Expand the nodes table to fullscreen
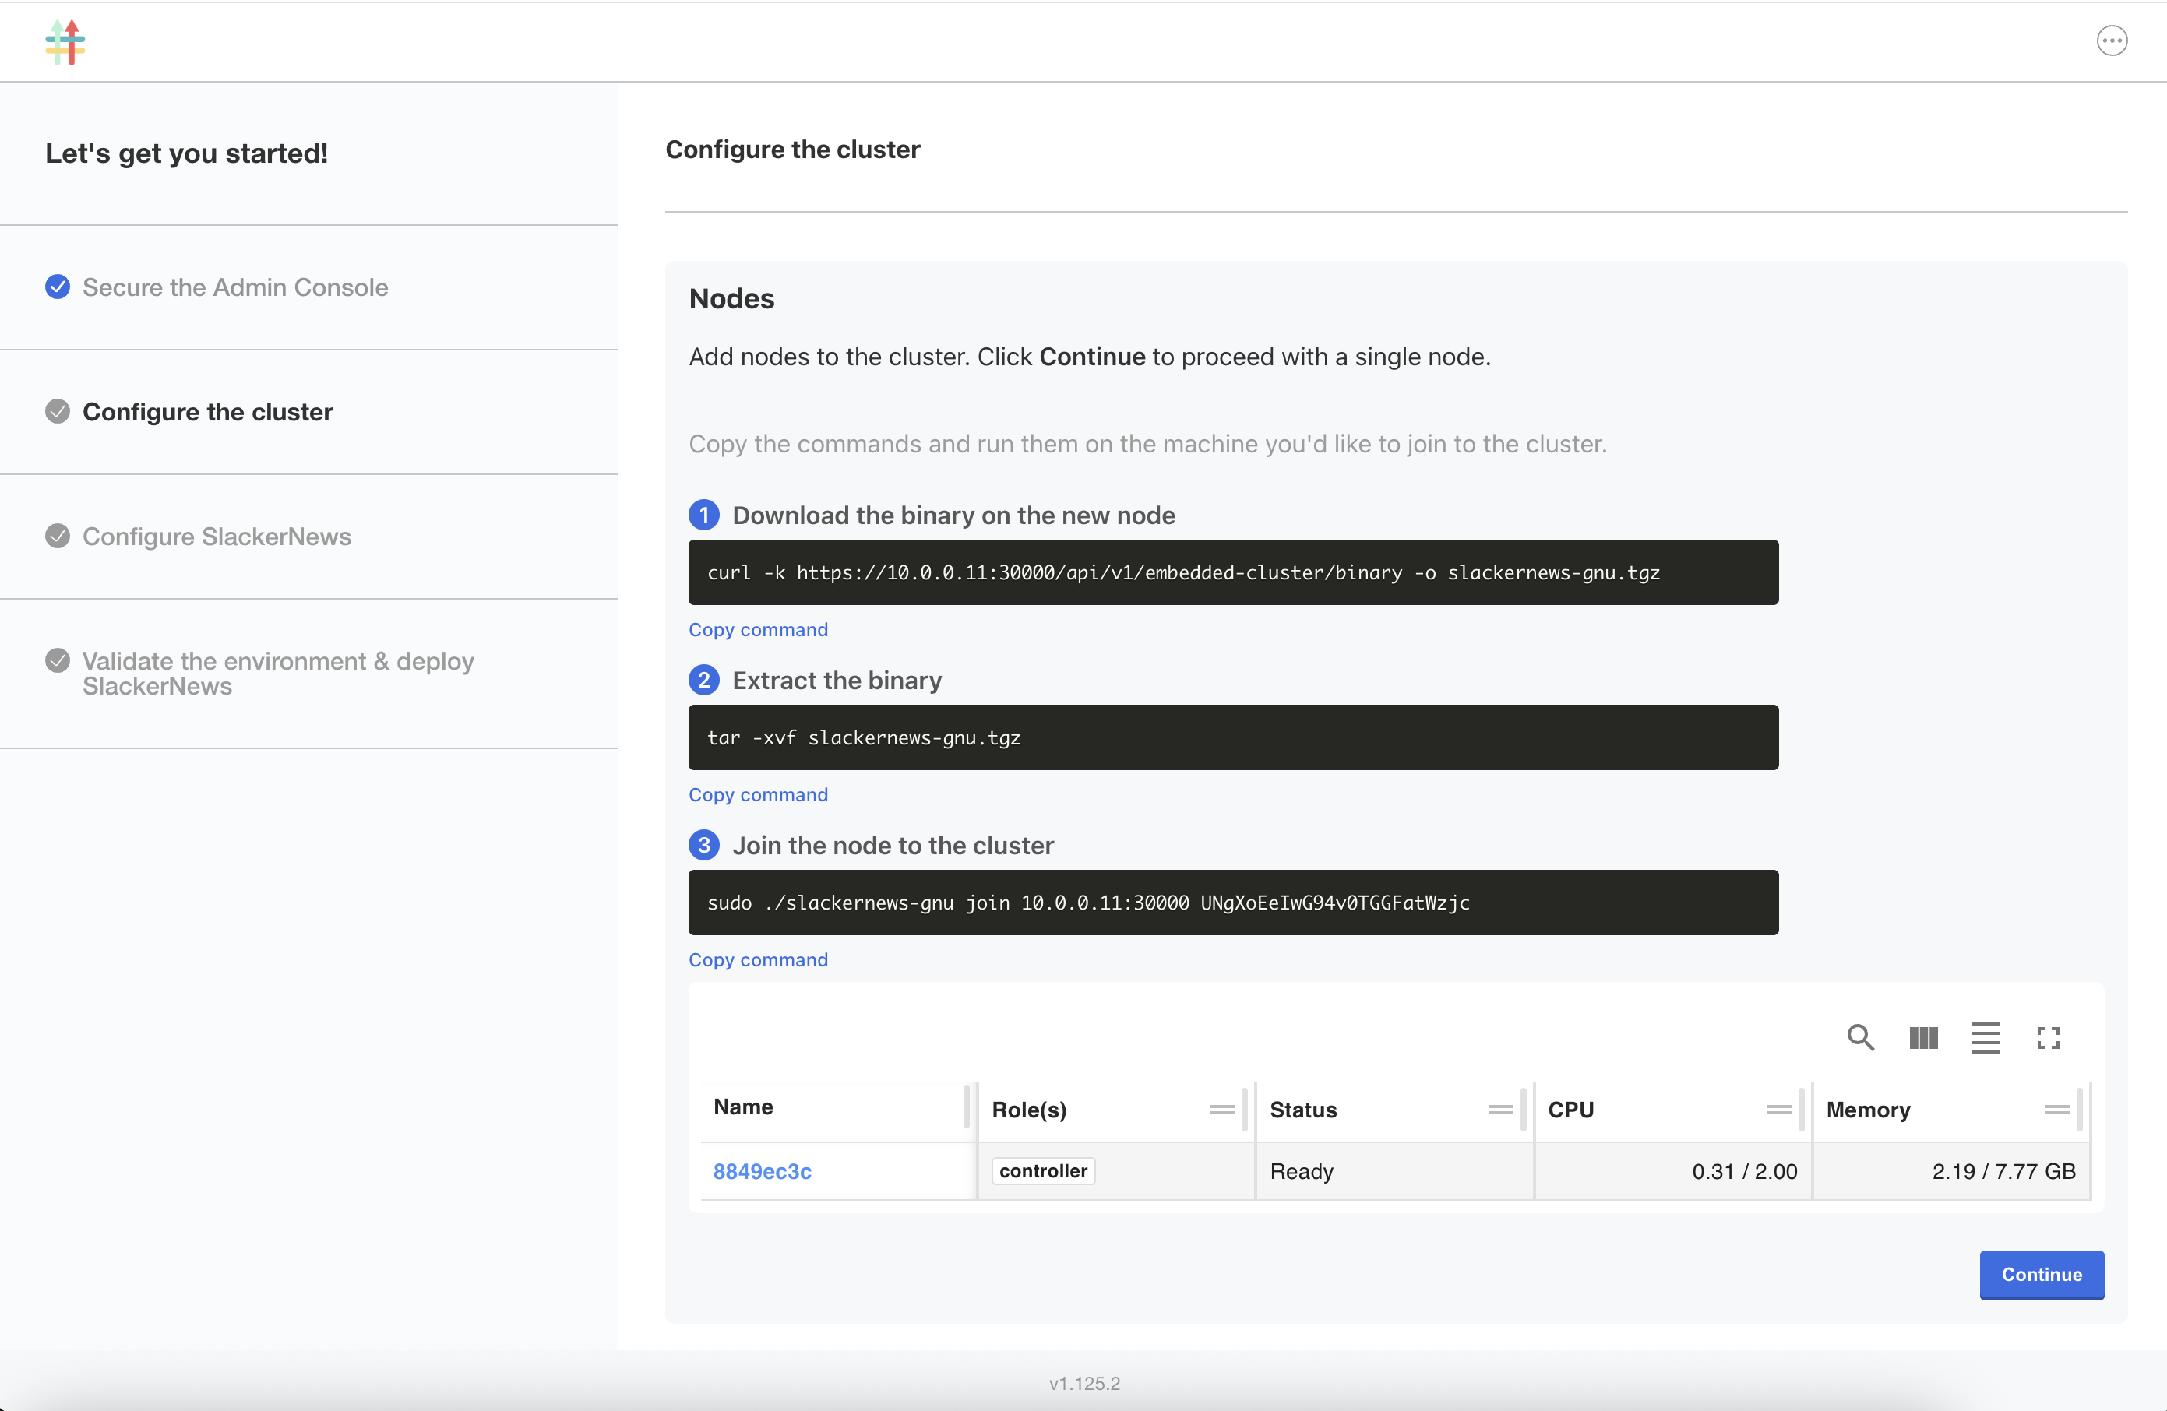 point(2048,1038)
